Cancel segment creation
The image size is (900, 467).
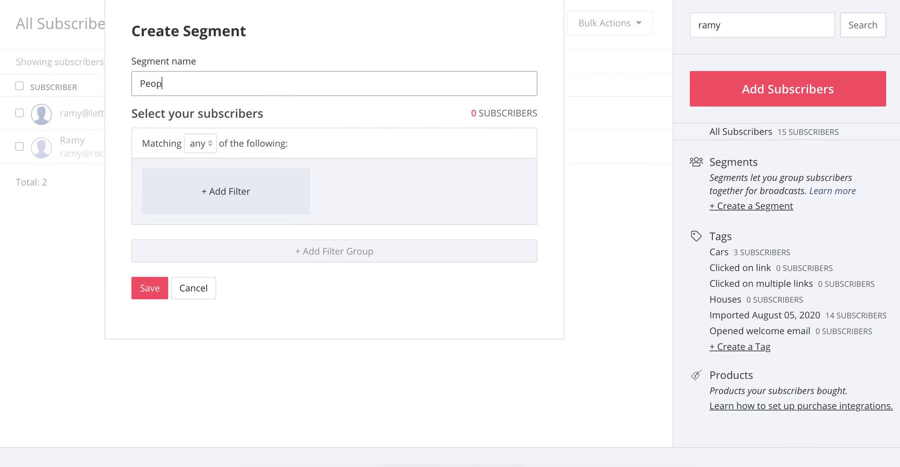[x=193, y=288]
